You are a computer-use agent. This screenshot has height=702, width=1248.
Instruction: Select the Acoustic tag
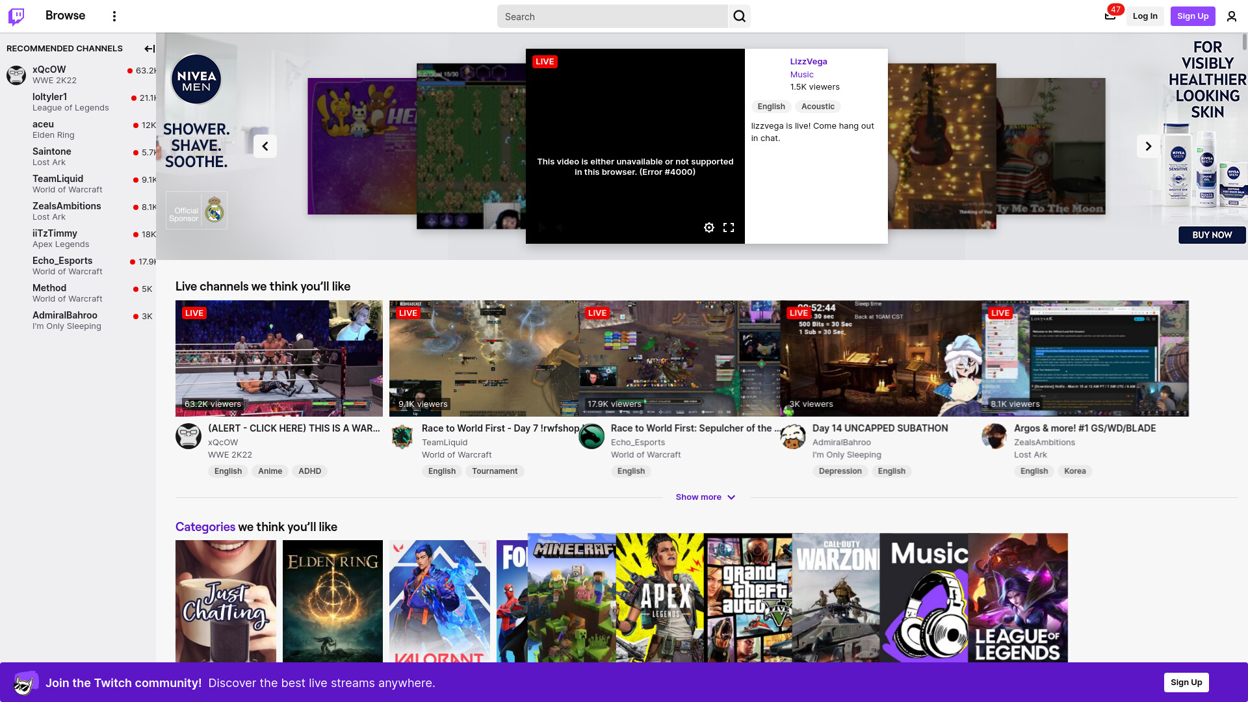[818, 107]
